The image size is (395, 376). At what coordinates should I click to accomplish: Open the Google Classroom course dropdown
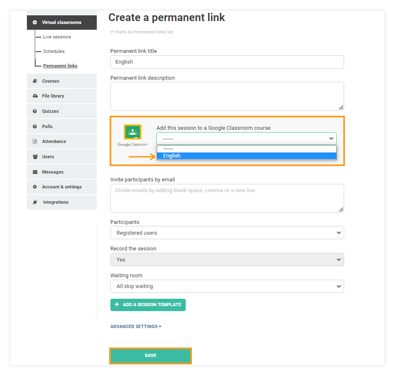(247, 139)
